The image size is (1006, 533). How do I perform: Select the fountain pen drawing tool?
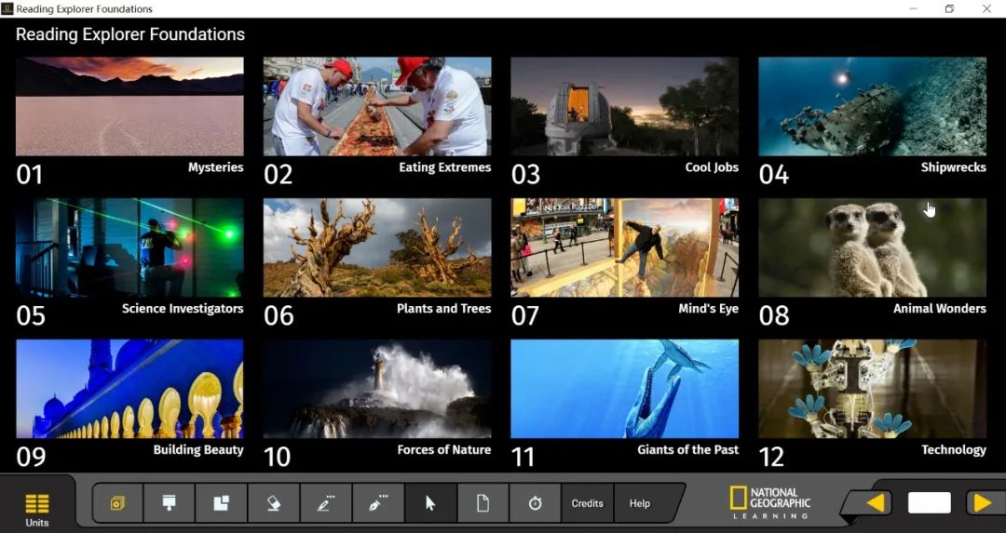378,503
